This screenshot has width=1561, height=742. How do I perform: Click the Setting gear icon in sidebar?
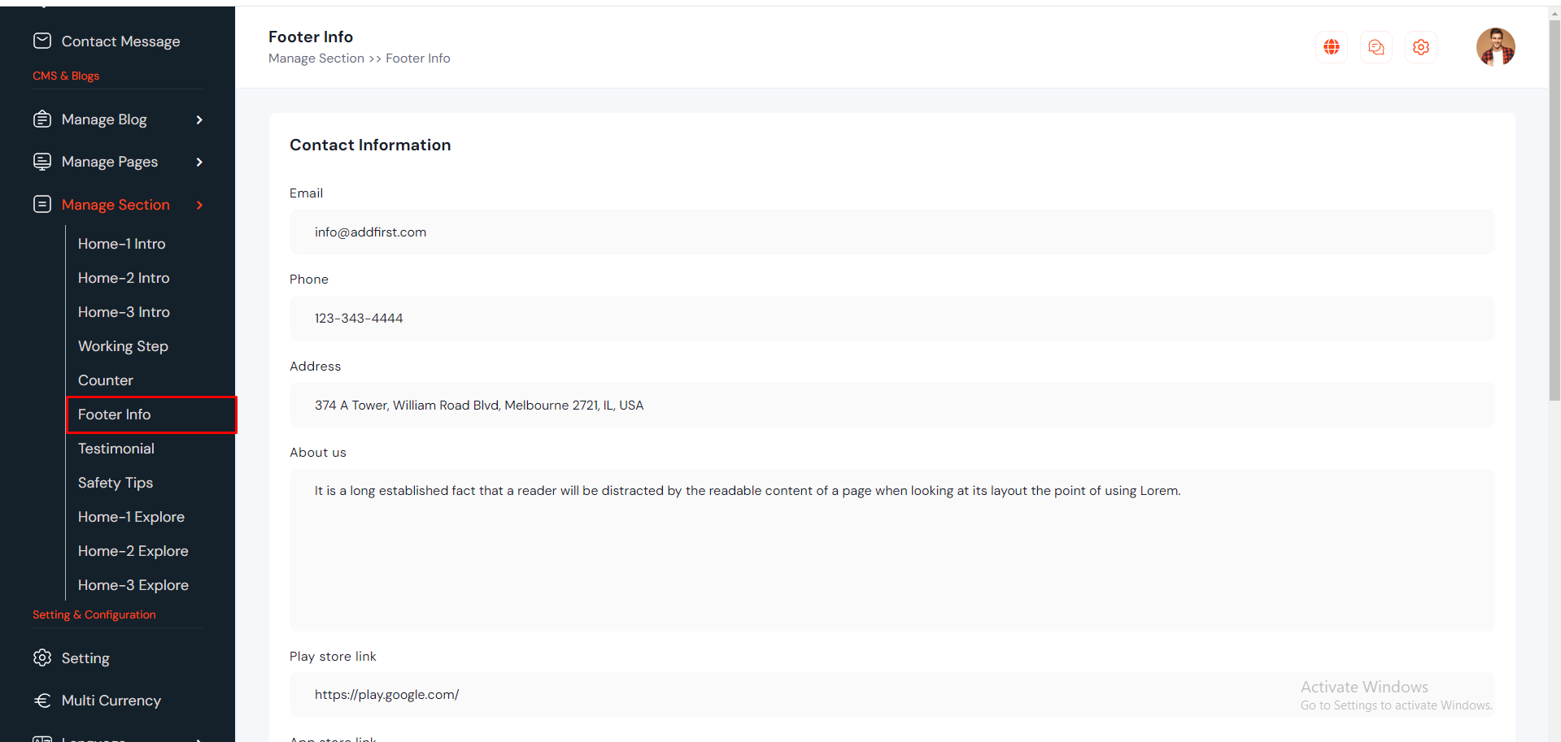(x=42, y=657)
